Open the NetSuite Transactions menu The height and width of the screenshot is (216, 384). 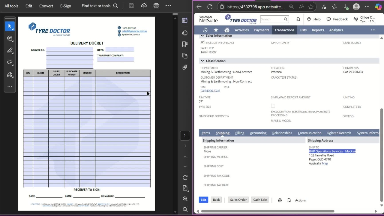coord(284,30)
